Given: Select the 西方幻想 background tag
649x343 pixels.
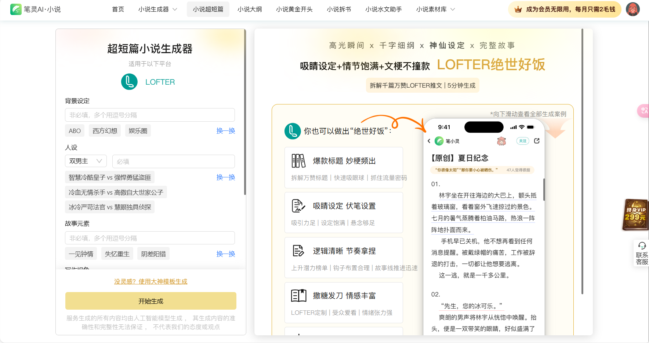Looking at the screenshot, I should pyautogui.click(x=105, y=131).
